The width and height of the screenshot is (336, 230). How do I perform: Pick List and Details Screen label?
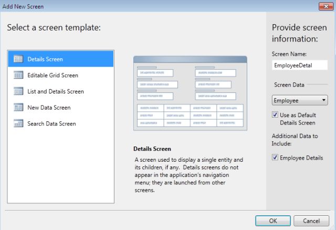[x=56, y=91]
